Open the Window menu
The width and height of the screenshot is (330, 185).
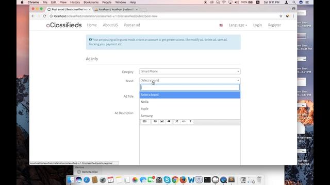[120, 2]
